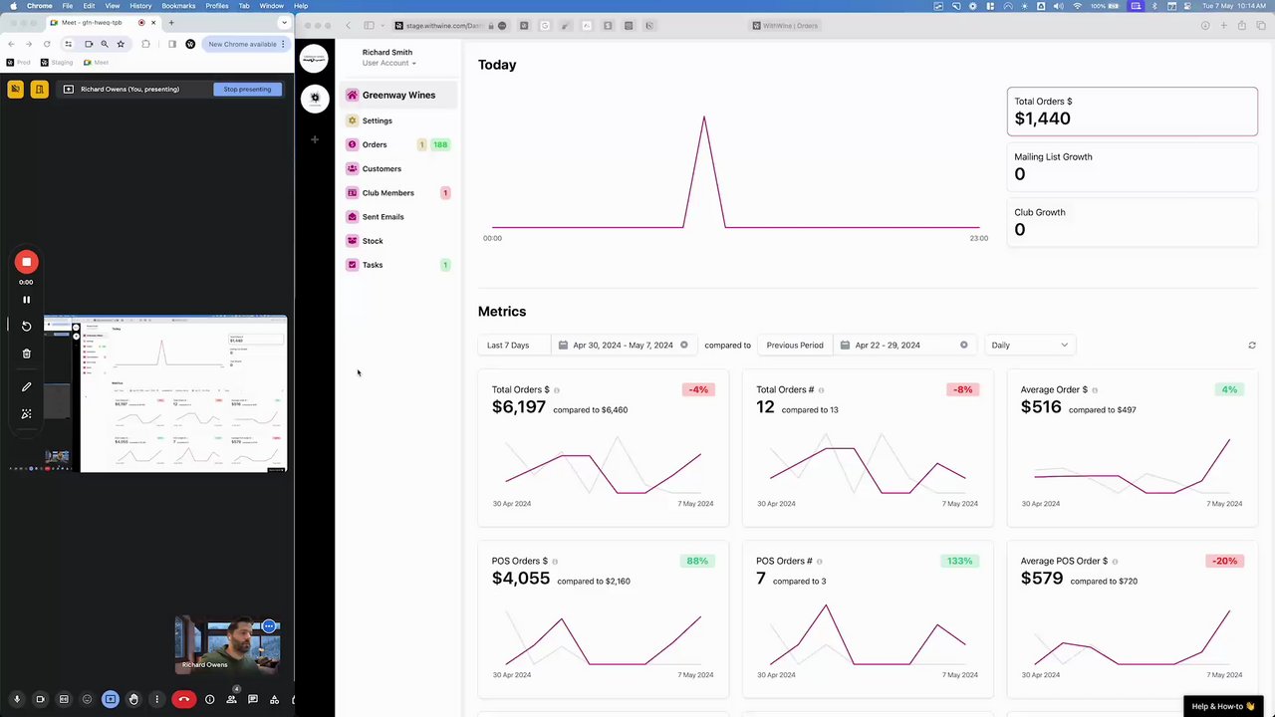Image resolution: width=1275 pixels, height=717 pixels.
Task: Open the chat panel in Meet
Action: [253, 699]
